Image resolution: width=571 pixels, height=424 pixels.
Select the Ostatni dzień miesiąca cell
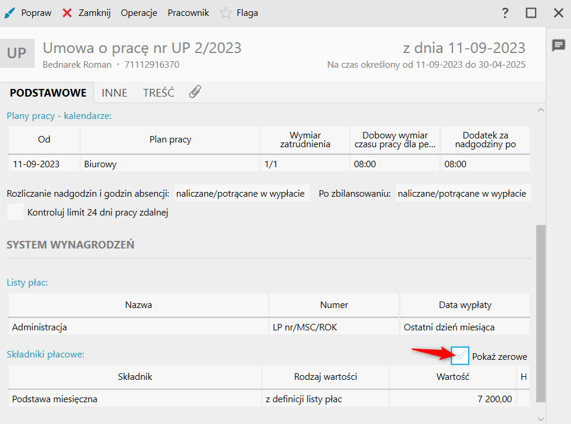pyautogui.click(x=465, y=327)
